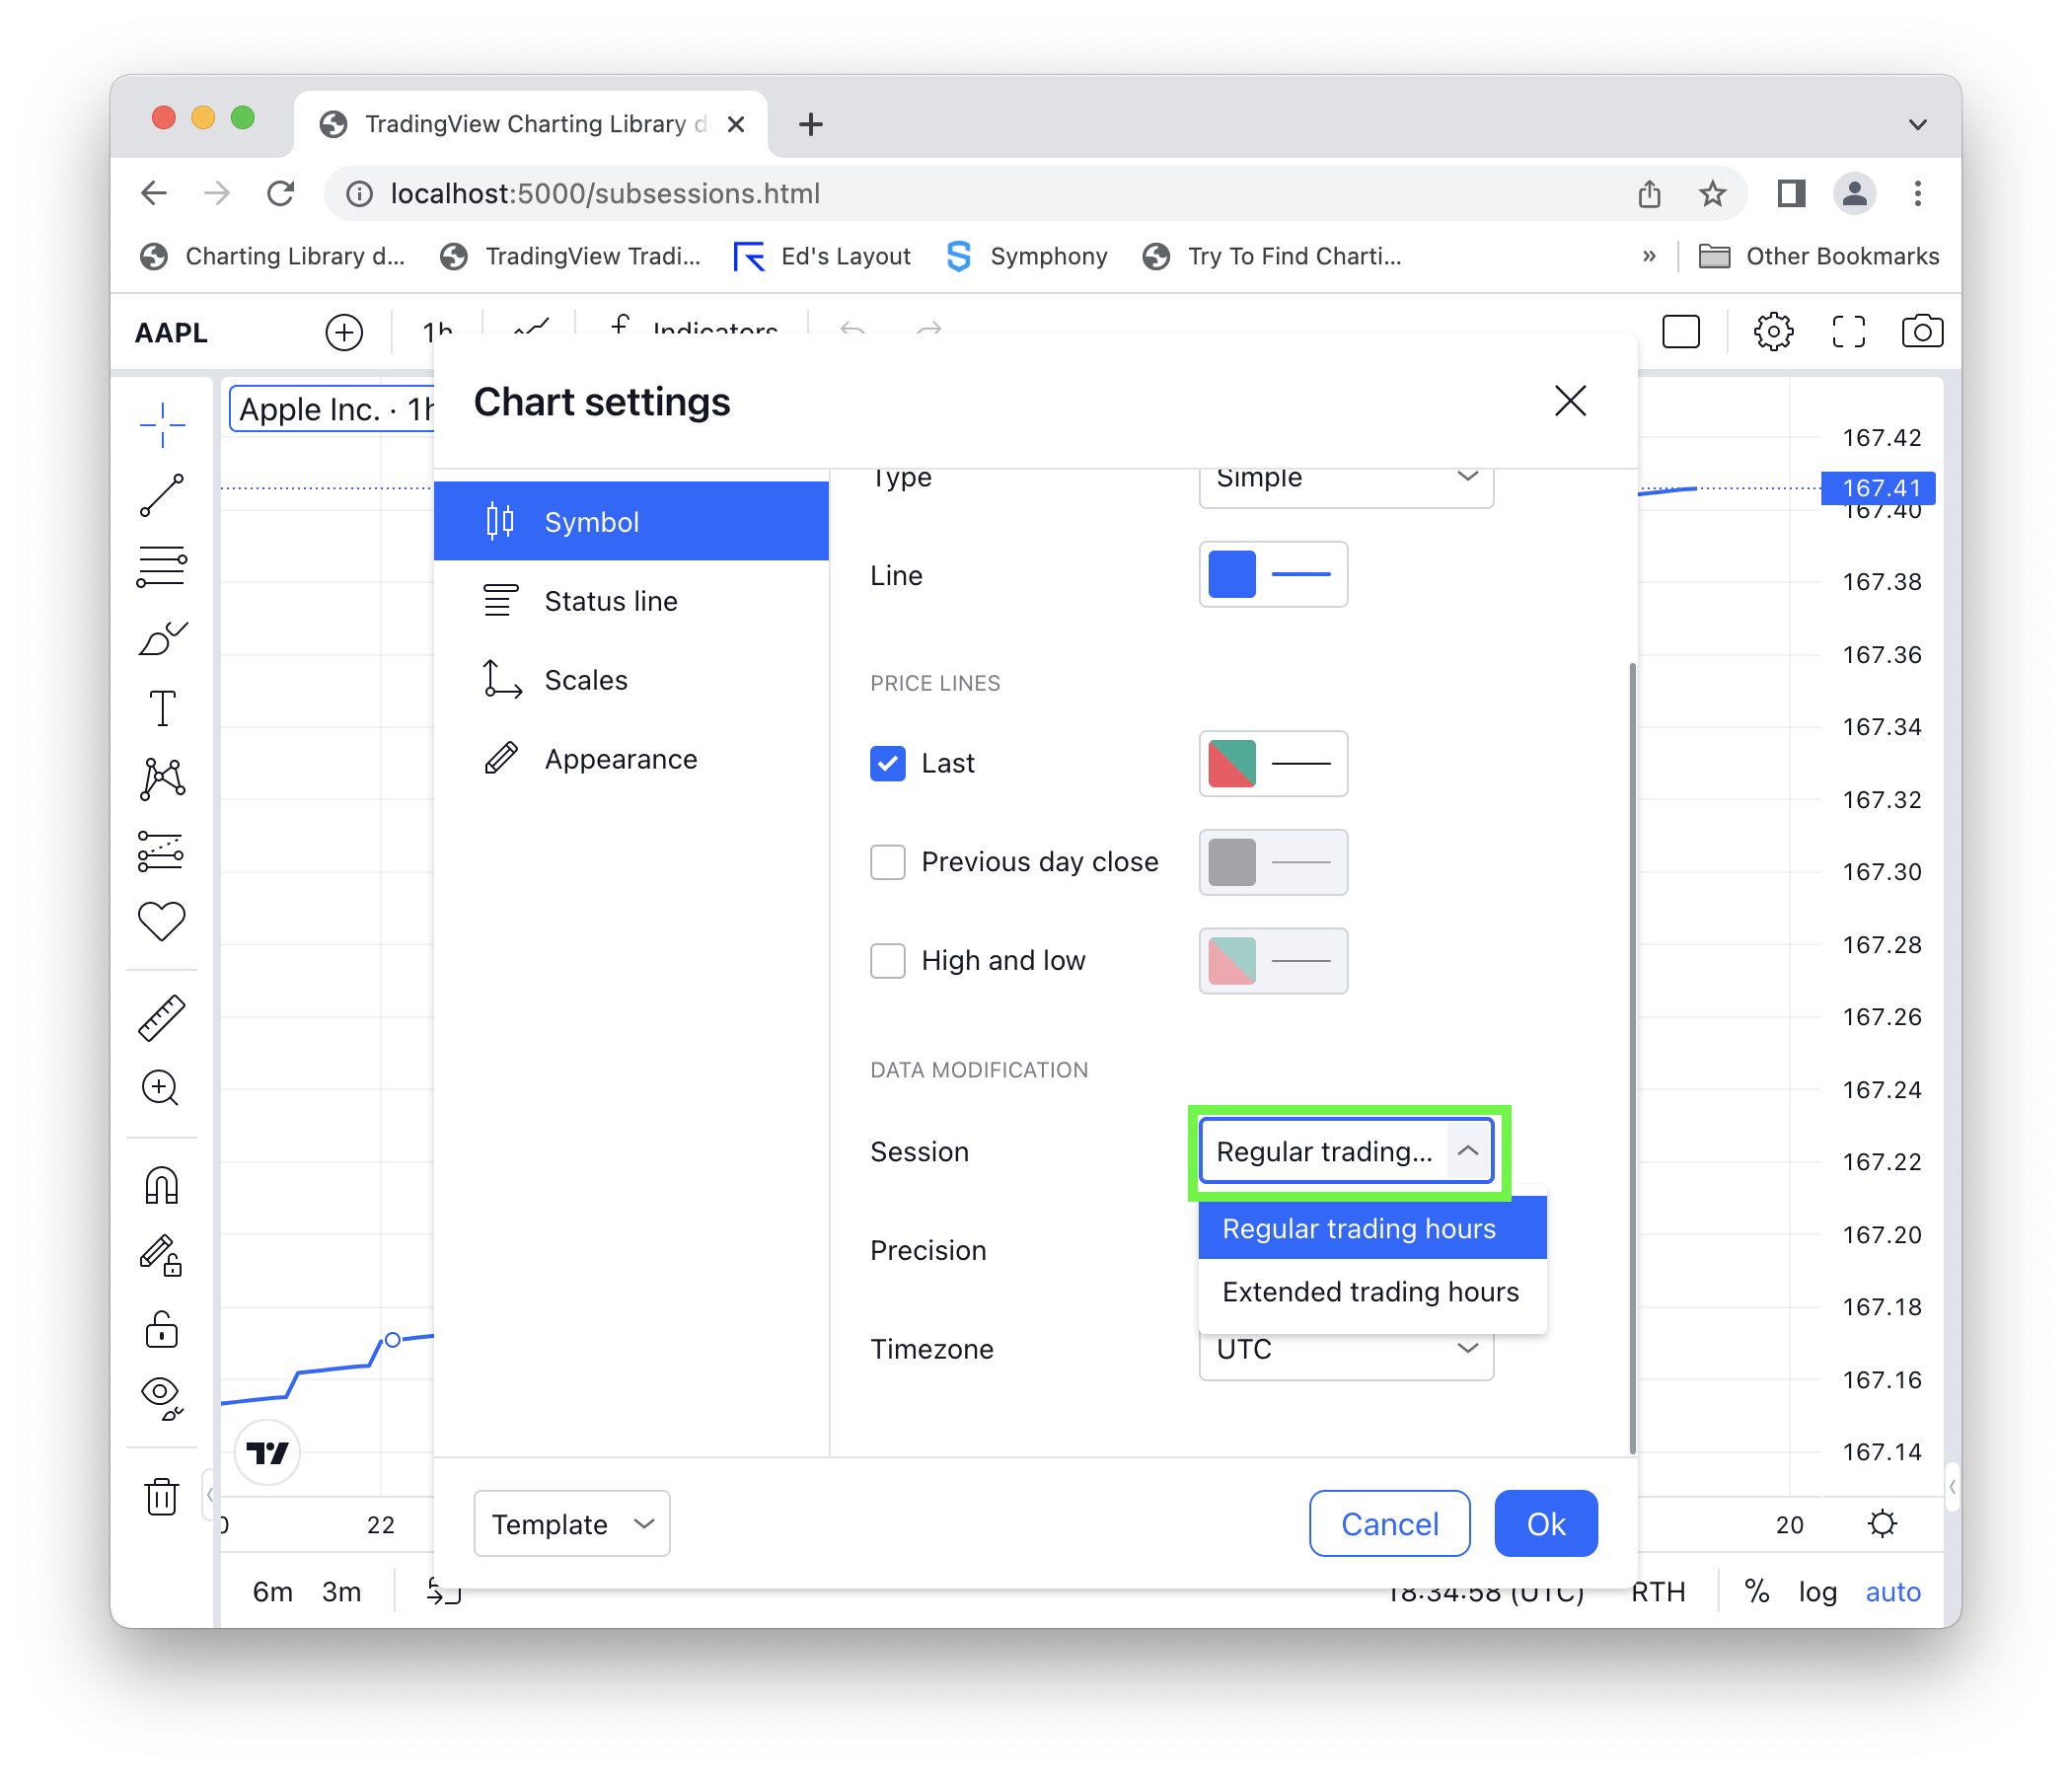Select the crosshair cursor tool

coord(162,424)
